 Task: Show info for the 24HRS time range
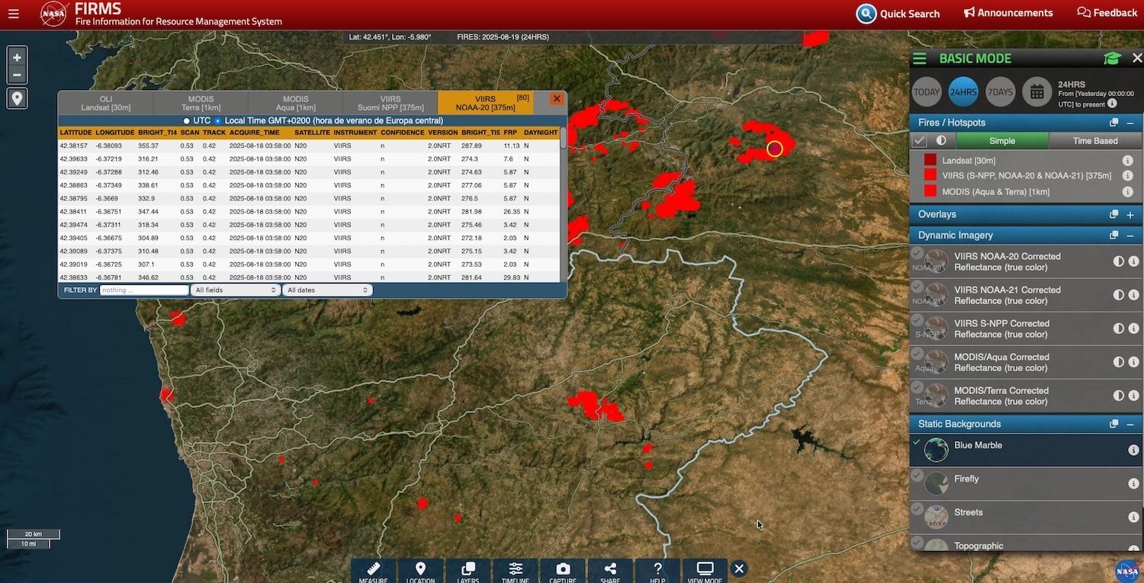1112,104
